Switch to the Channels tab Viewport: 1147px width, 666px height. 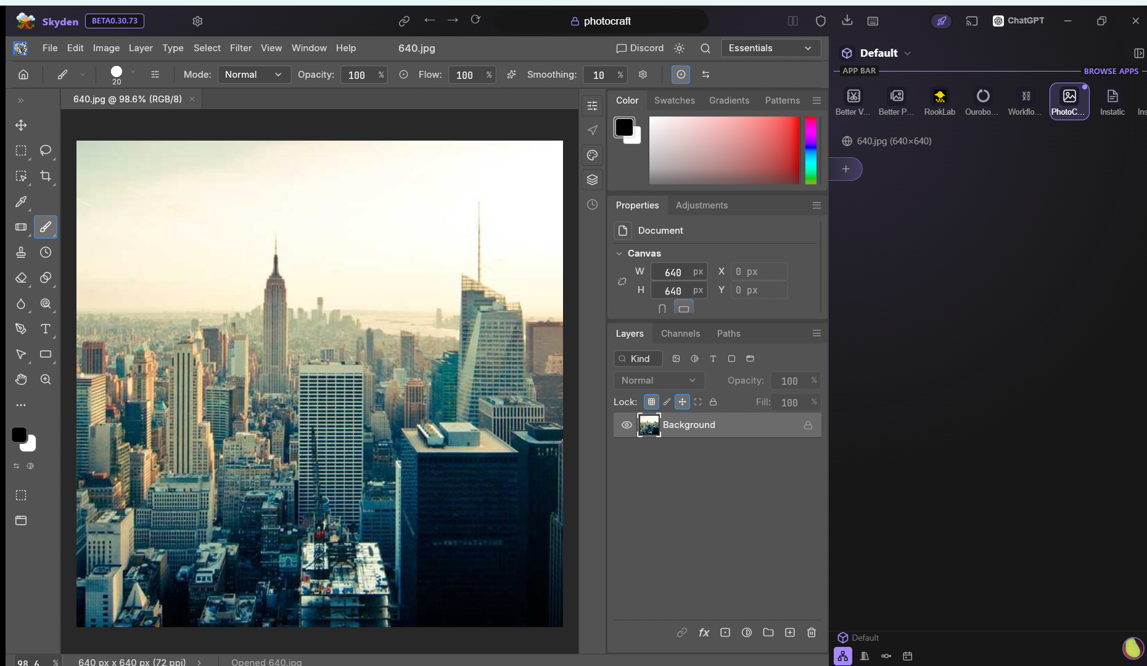(680, 334)
